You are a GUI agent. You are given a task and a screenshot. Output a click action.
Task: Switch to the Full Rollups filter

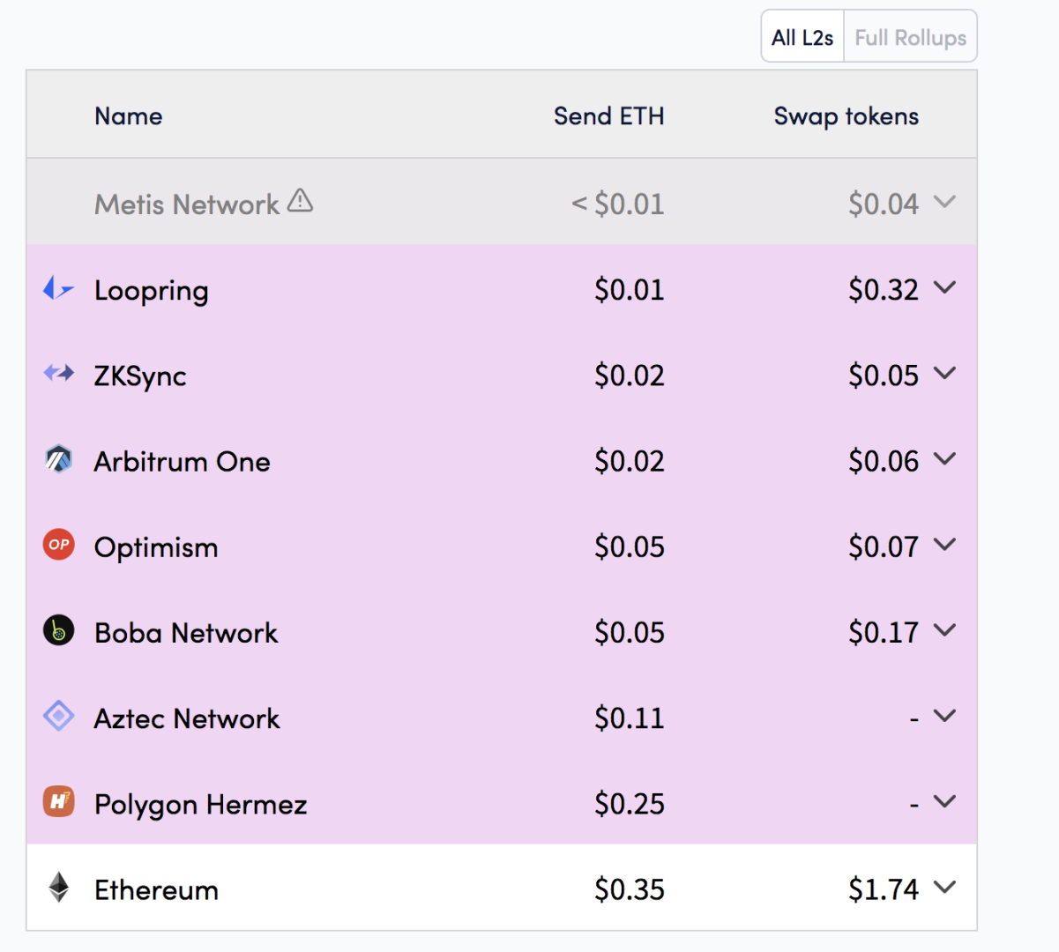tap(910, 38)
